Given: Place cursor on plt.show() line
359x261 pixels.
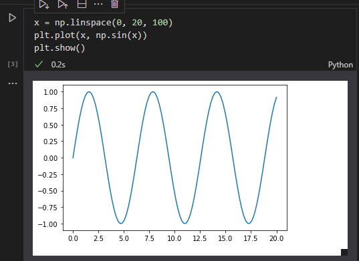Looking at the screenshot, I should (59, 48).
